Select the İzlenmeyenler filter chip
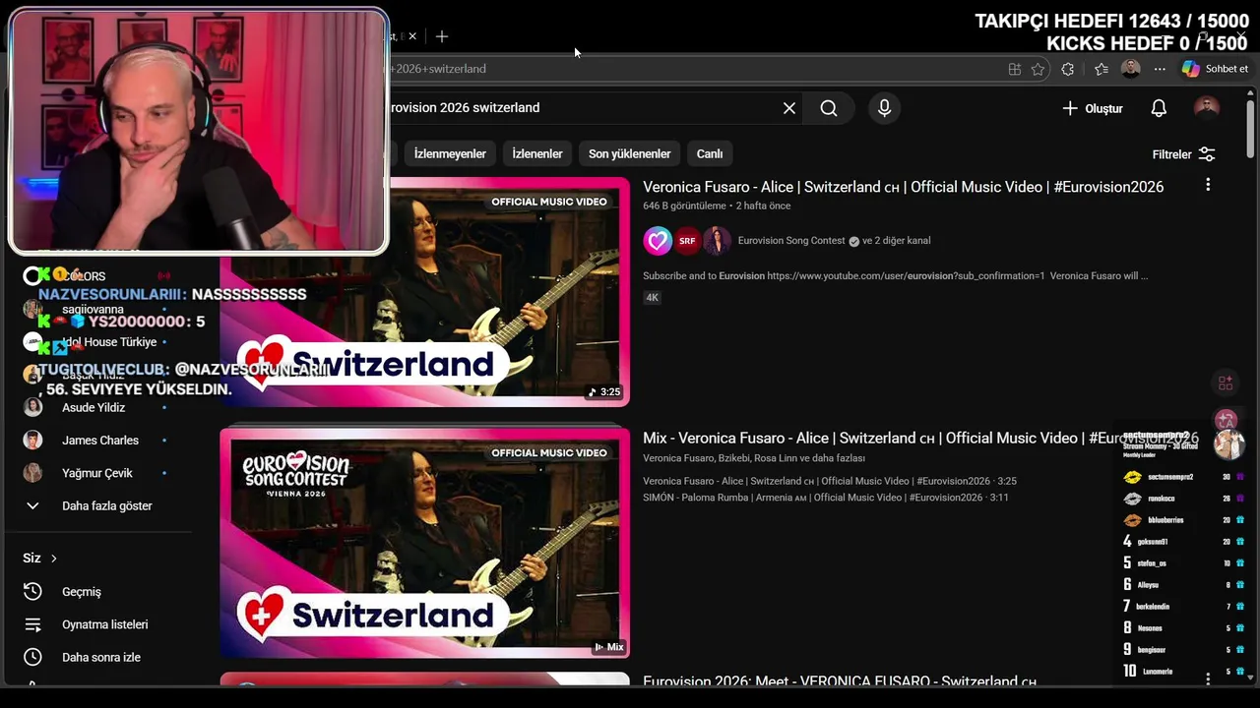Viewport: 1260px width, 708px height. click(450, 153)
